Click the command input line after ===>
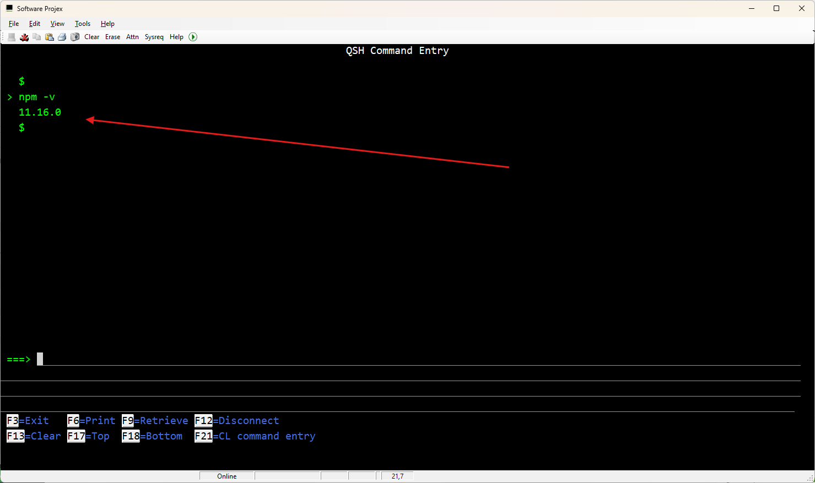Screen dimensions: 815x483 pyautogui.click(x=419, y=359)
